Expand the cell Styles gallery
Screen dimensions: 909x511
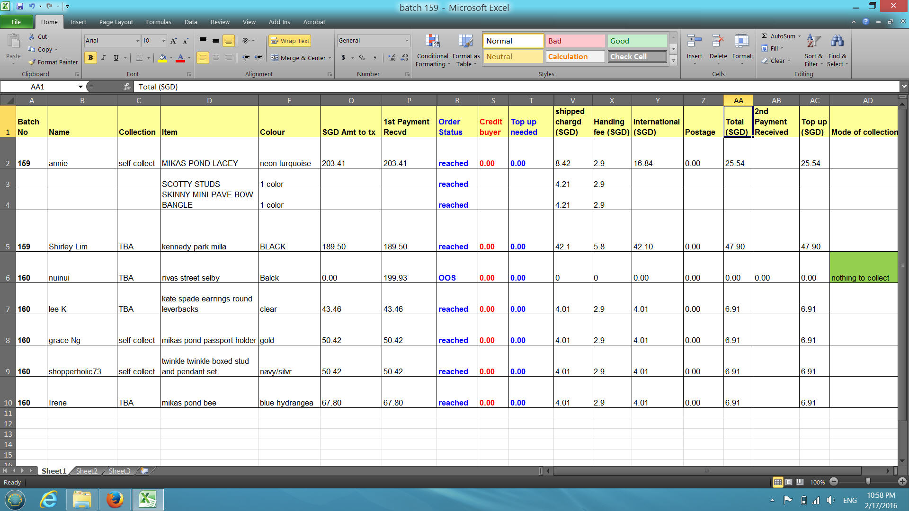pyautogui.click(x=673, y=61)
